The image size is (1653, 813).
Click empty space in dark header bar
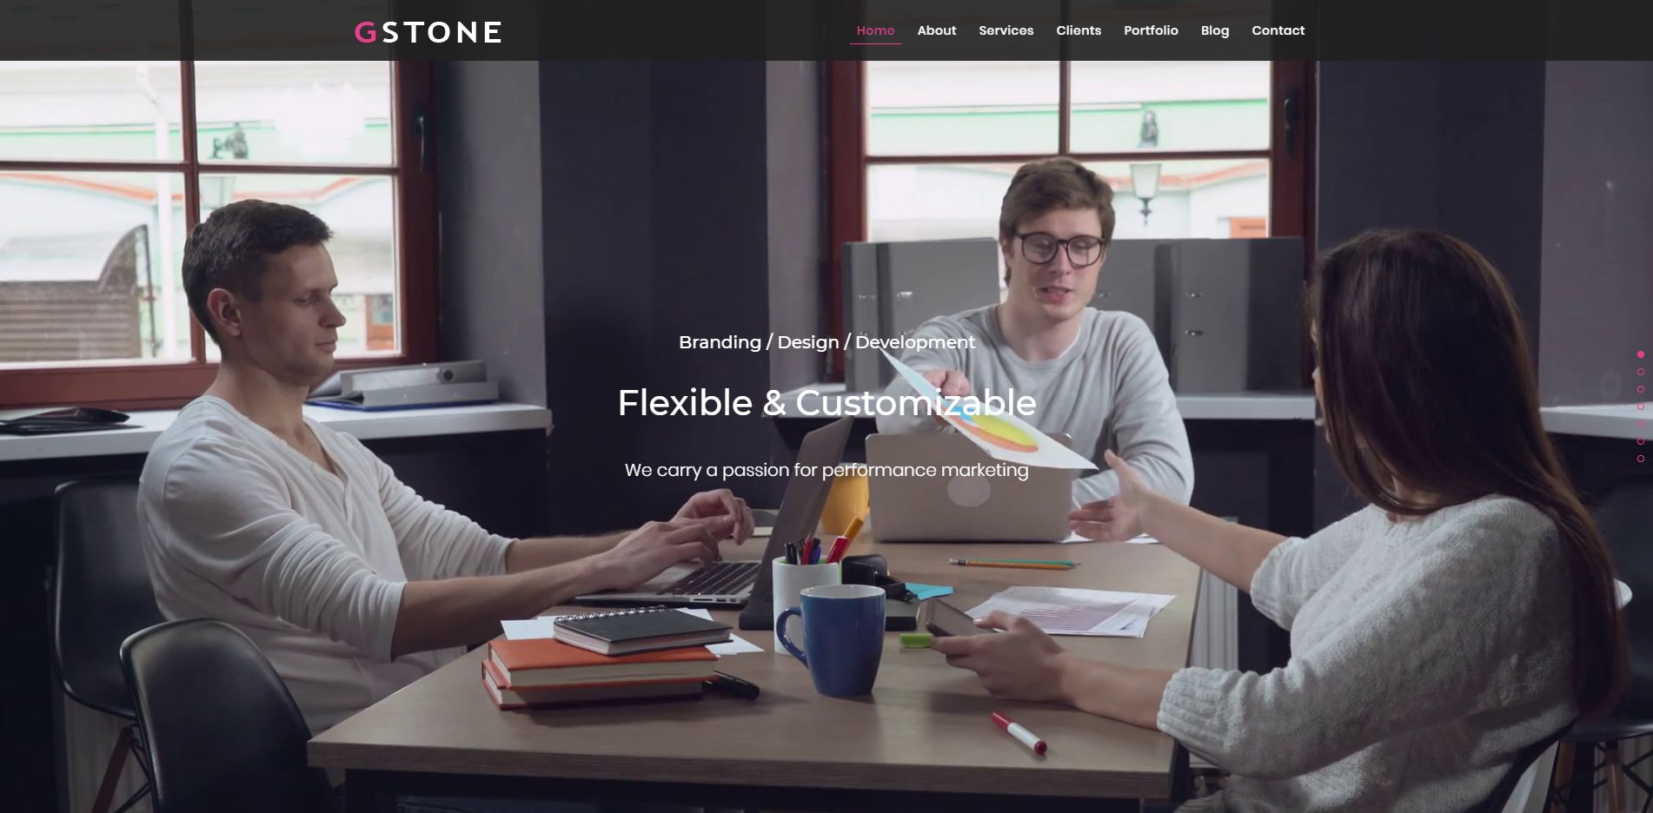[678, 30]
